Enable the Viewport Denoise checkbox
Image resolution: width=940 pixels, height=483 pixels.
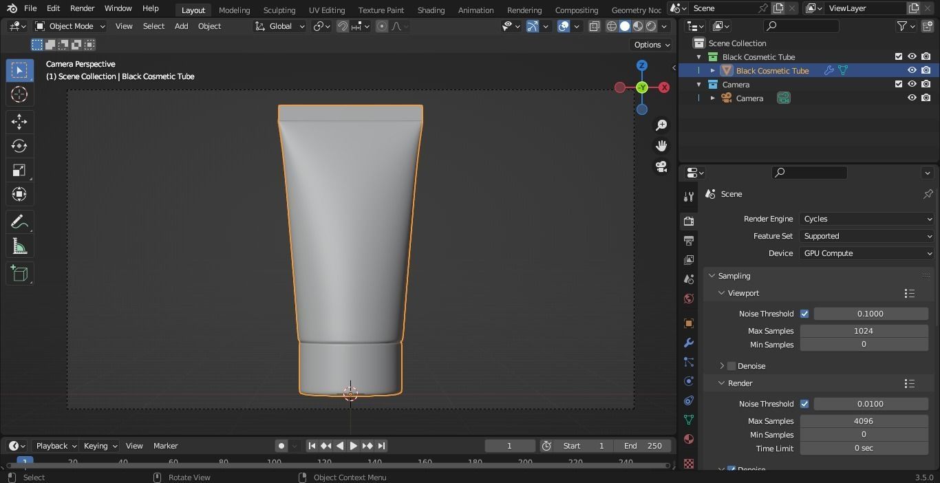[x=731, y=366]
